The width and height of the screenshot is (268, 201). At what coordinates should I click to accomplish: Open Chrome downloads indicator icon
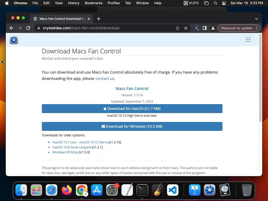197,28
